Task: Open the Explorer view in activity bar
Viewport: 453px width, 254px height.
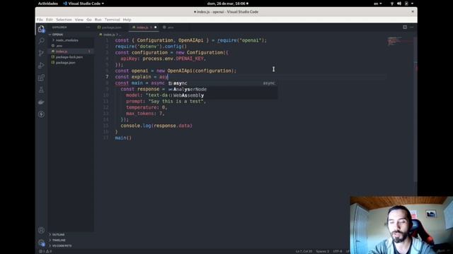Action: click(x=41, y=29)
